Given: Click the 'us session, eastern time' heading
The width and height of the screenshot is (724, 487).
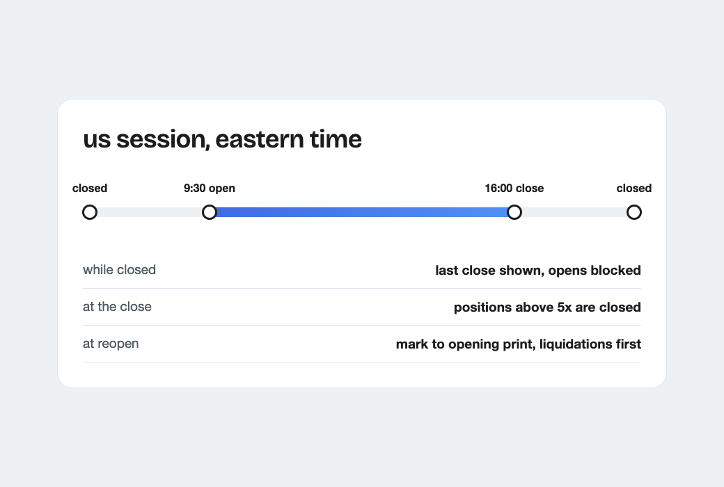Looking at the screenshot, I should pyautogui.click(x=223, y=139).
